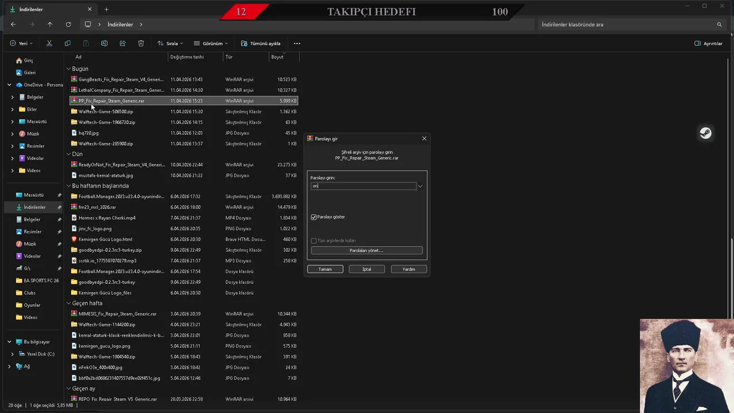This screenshot has width=734, height=413.
Task: Click chevron after İndirilenler in address bar
Action: [141, 25]
